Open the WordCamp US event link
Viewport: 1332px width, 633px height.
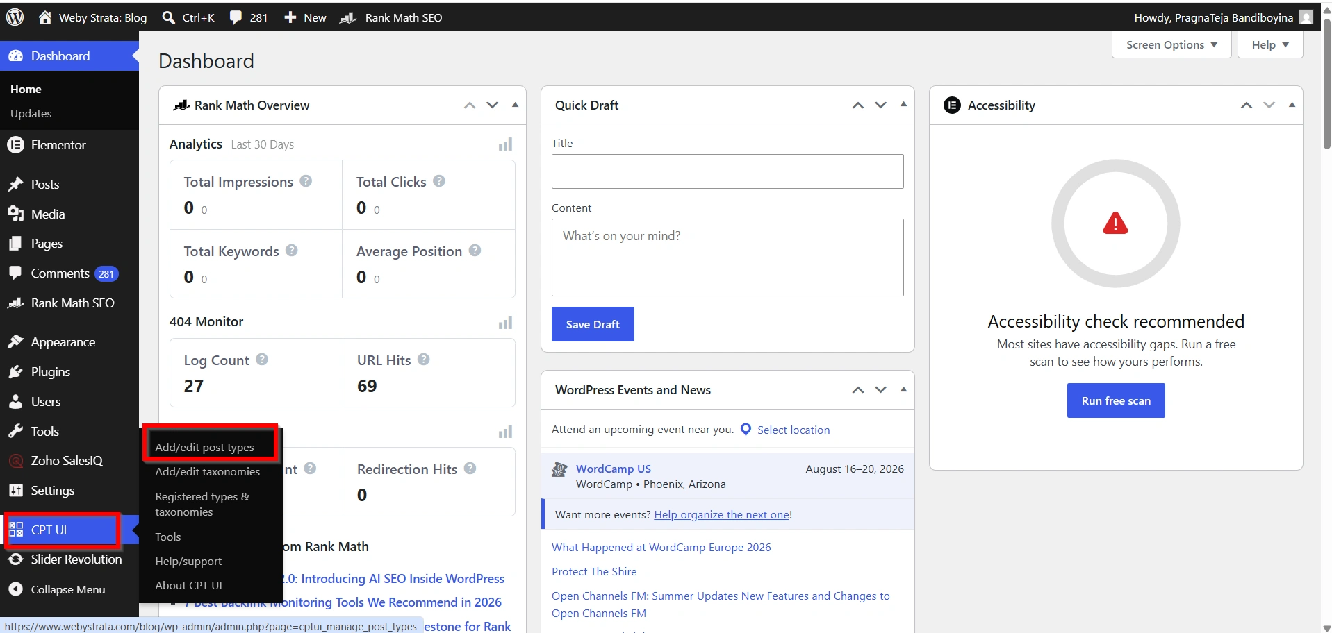(x=614, y=469)
